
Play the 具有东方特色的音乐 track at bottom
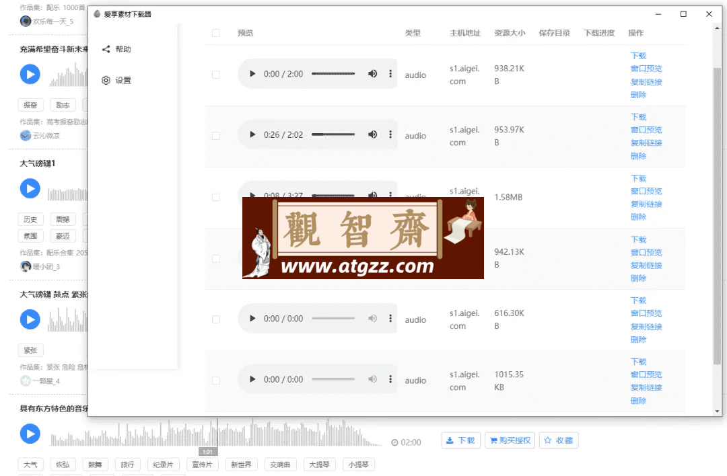[30, 434]
